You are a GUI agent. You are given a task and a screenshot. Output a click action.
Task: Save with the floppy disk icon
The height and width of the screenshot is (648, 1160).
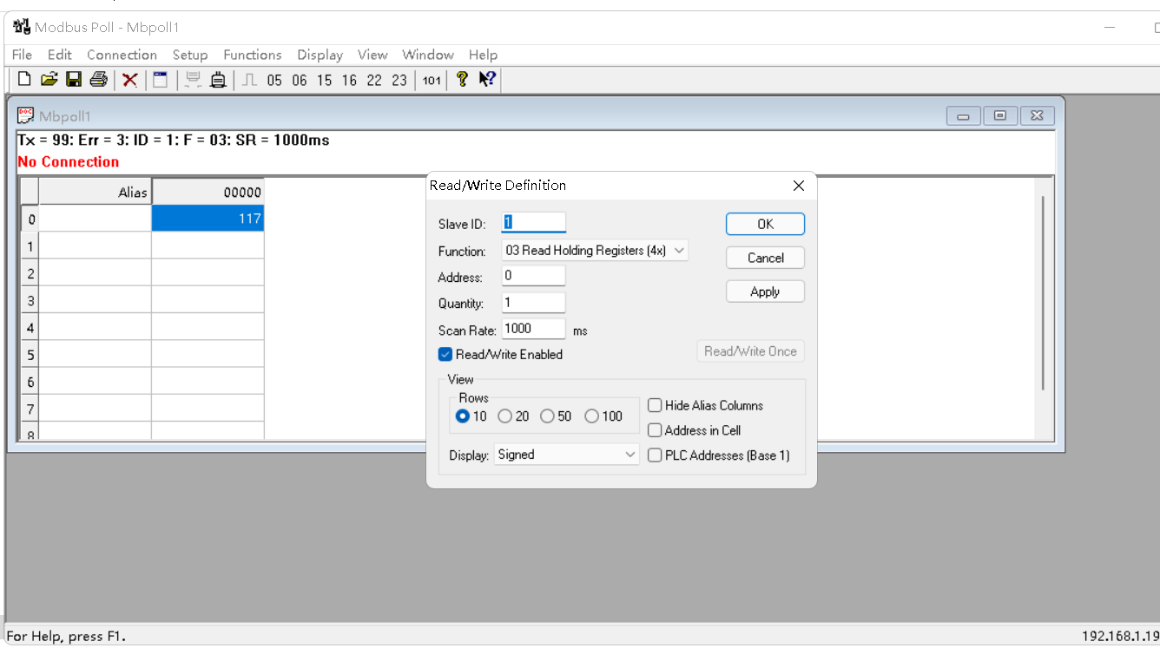coord(74,80)
